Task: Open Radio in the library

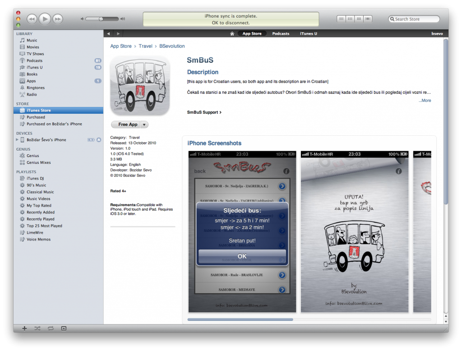Action: tap(58, 95)
